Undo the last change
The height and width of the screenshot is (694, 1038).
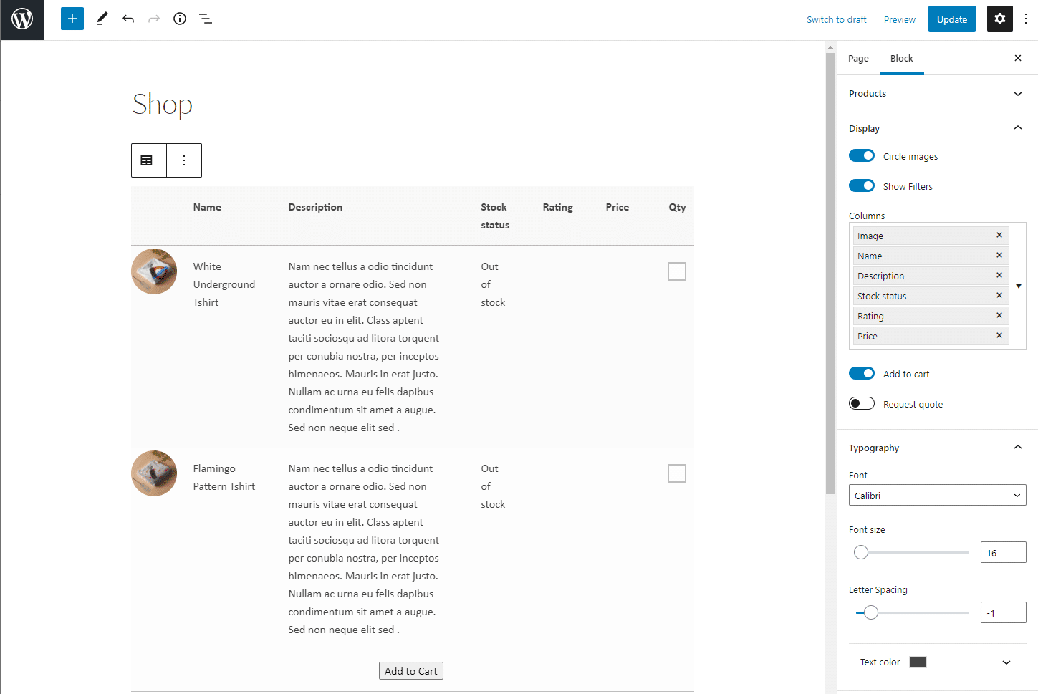(128, 19)
